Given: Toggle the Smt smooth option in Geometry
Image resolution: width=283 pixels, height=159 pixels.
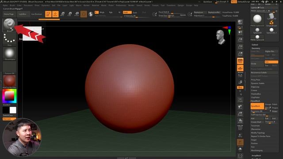Looking at the screenshot, I should tap(271, 62).
